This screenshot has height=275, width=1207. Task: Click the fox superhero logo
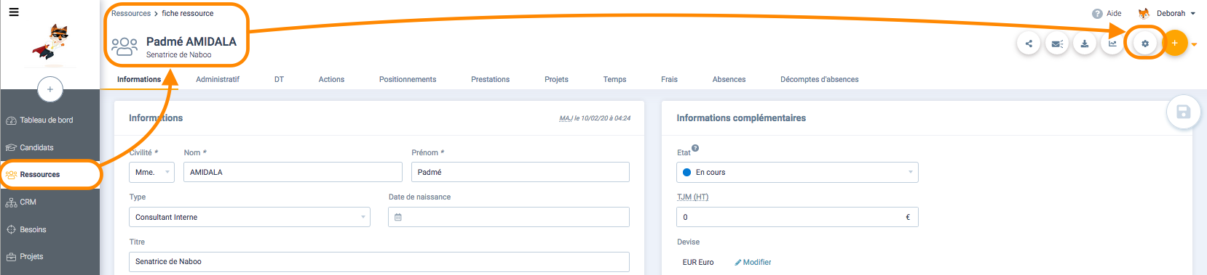tap(50, 42)
